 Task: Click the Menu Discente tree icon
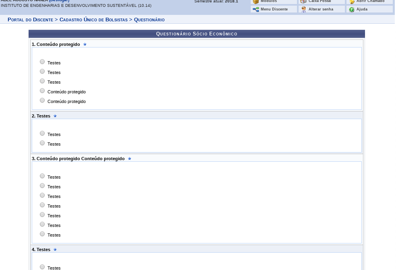256,9
